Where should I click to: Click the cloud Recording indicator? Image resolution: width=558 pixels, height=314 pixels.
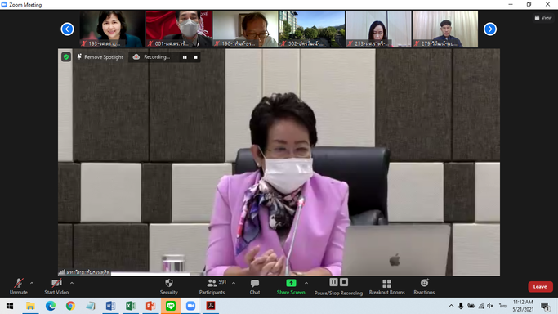coord(152,57)
